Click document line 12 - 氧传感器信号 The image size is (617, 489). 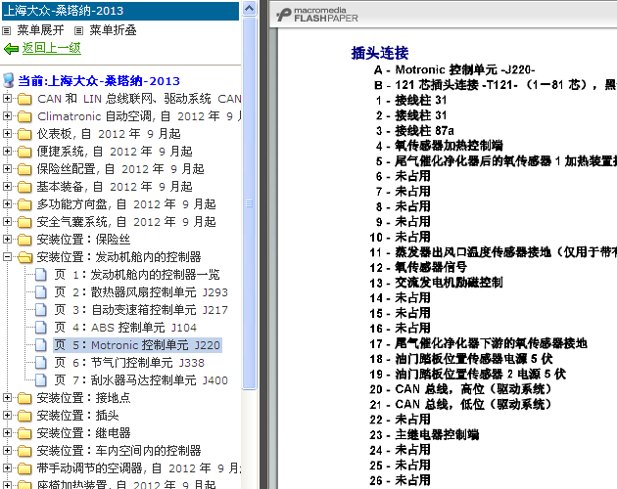coord(418,267)
